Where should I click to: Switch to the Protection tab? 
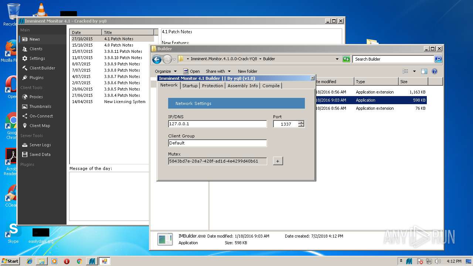[212, 85]
